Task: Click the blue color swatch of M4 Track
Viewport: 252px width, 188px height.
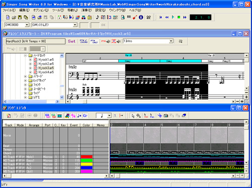Action: (87, 168)
